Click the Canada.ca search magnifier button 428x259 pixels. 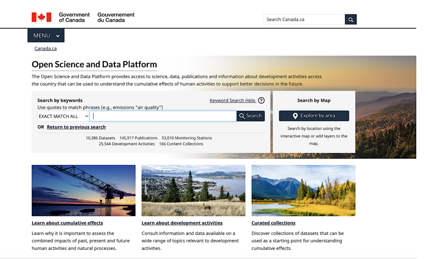pos(351,19)
